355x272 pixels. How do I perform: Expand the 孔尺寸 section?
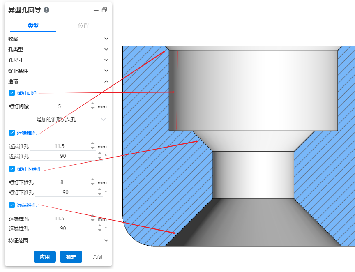pyautogui.click(x=58, y=60)
